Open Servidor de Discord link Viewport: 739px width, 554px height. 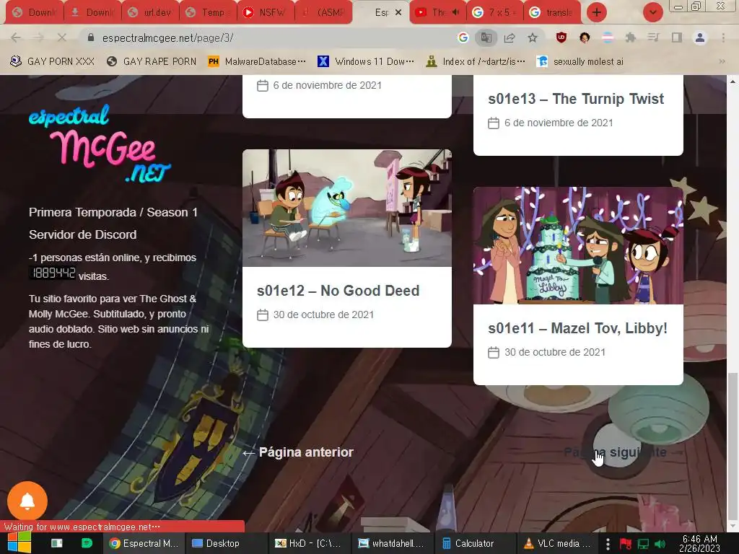point(82,234)
